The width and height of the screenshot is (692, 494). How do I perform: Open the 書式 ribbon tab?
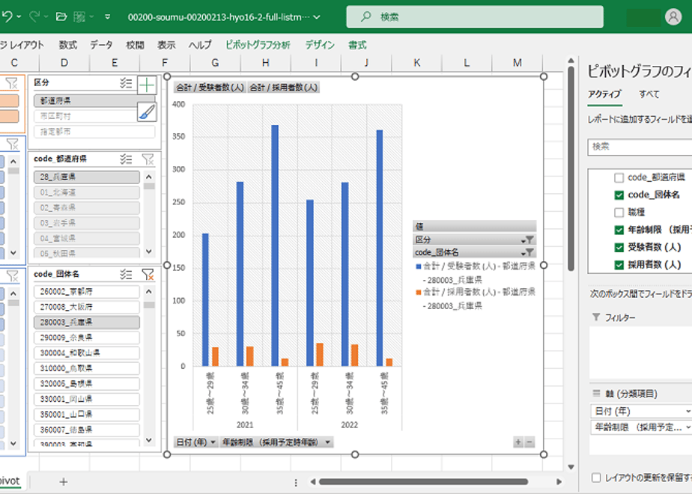point(357,45)
